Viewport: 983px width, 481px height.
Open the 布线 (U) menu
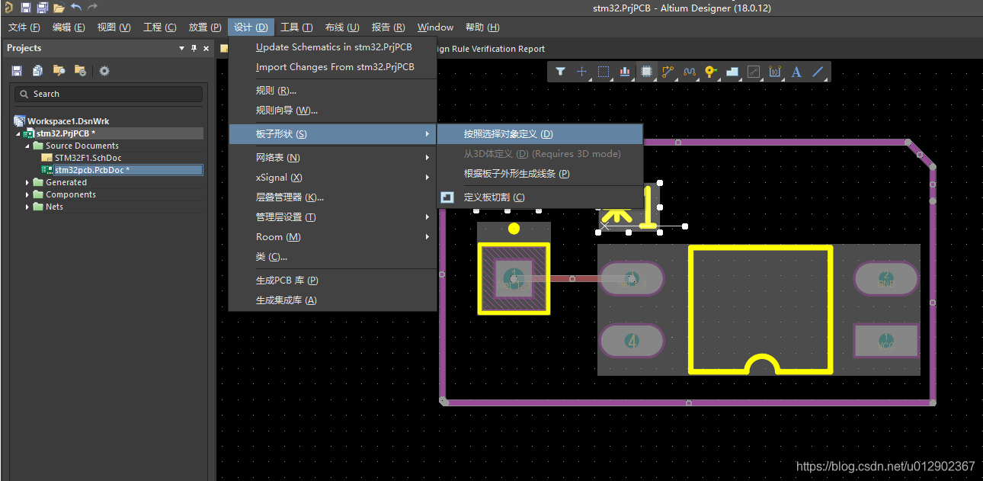click(342, 27)
